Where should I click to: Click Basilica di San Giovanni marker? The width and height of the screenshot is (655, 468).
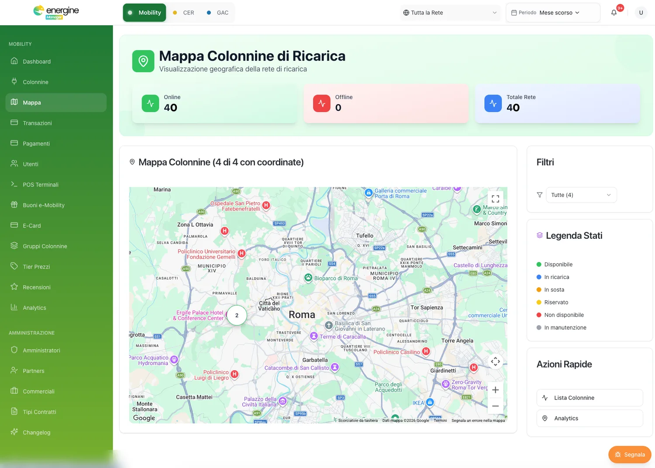click(x=329, y=325)
